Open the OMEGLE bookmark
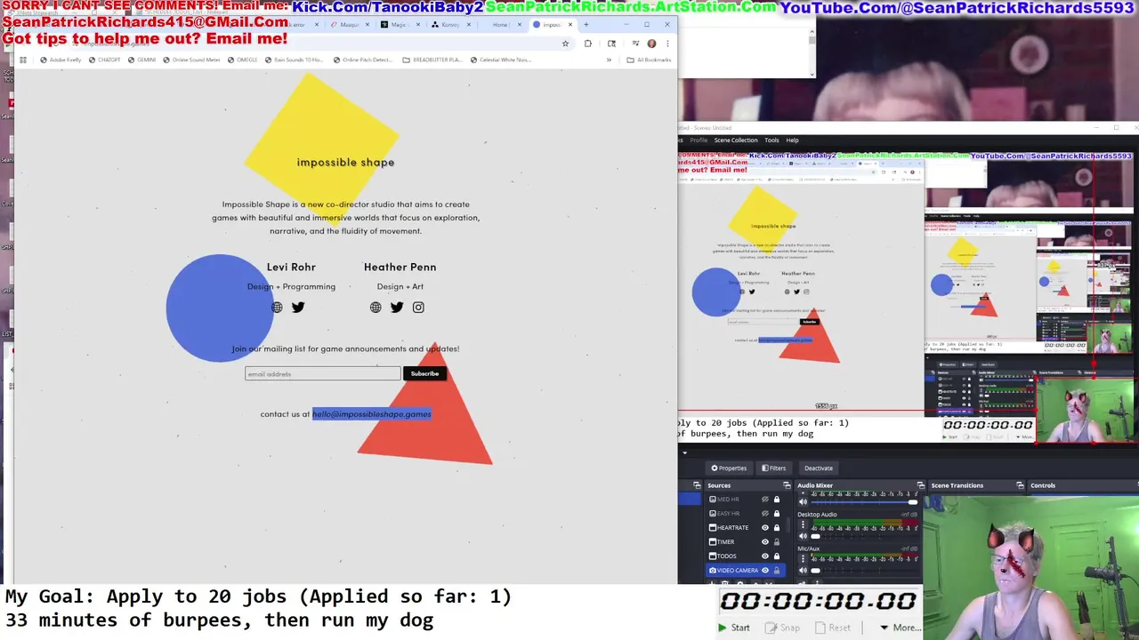This screenshot has width=1139, height=640. tap(242, 60)
